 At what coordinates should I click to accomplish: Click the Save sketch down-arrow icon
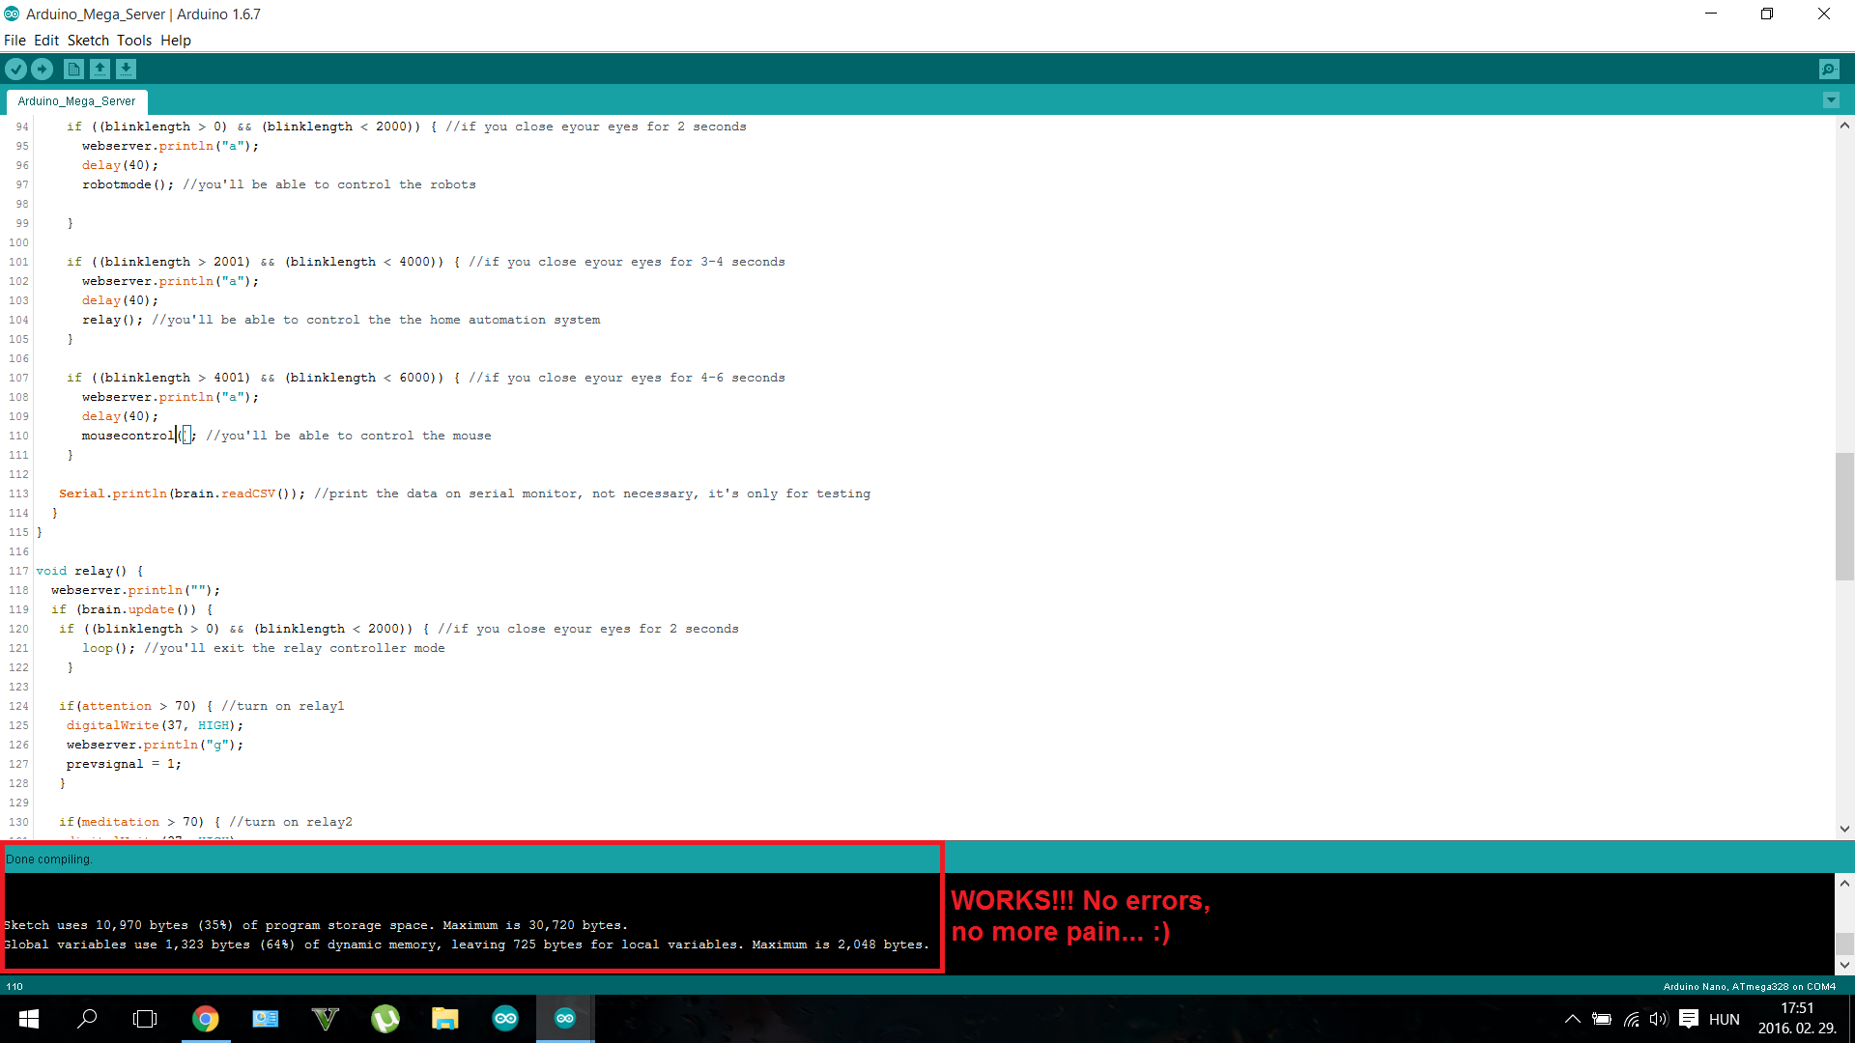coord(126,69)
